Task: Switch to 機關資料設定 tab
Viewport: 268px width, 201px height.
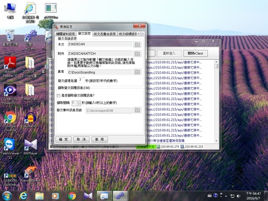Action: click(x=65, y=34)
